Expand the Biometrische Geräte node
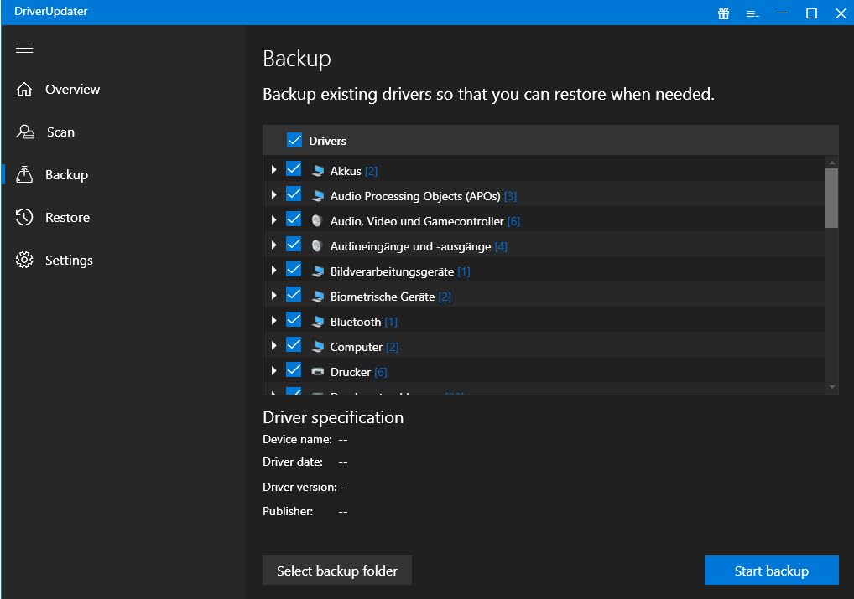 click(x=274, y=295)
